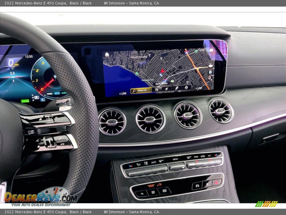Image resolution: width=286 pixels, height=215 pixels.
Task: Tap the EQ label under the power gauge
Action: (57, 93)
